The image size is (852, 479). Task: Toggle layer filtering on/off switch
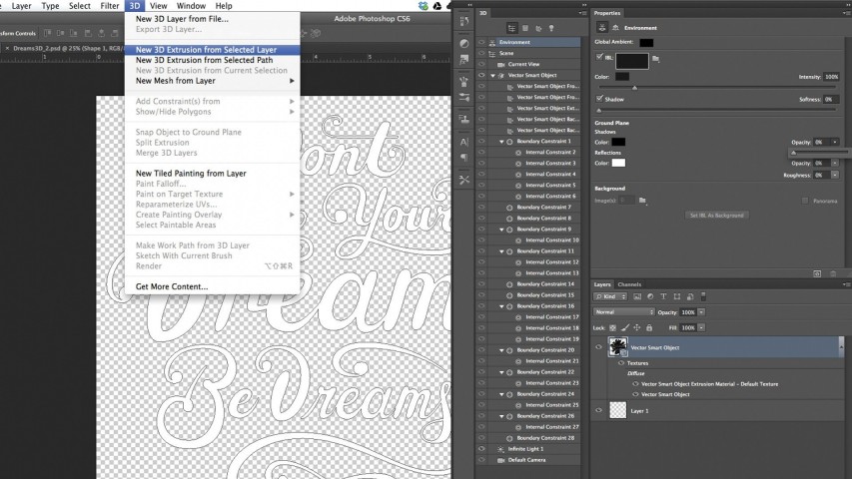pyautogui.click(x=703, y=296)
